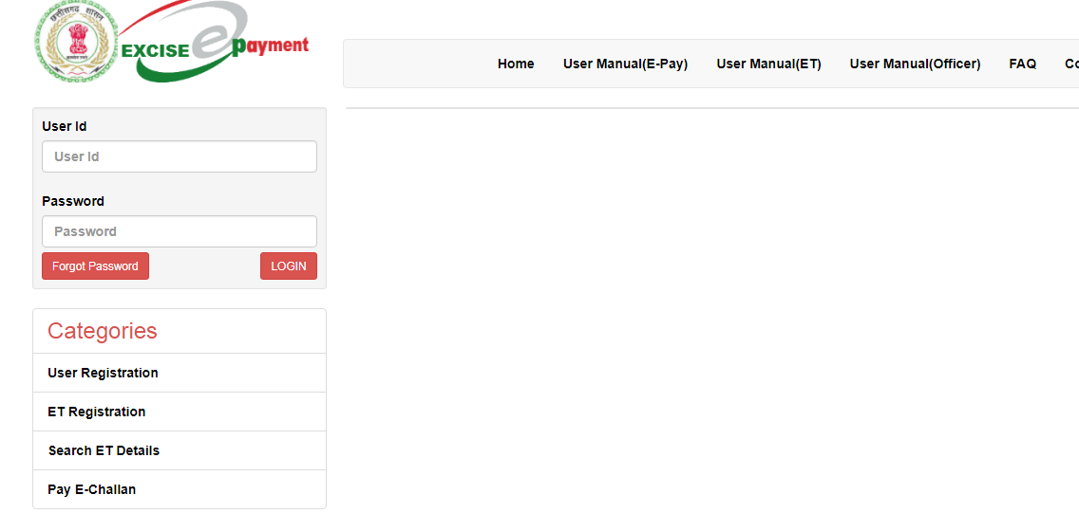
Task: Select ET Registration in the Categories list
Action: point(96,412)
